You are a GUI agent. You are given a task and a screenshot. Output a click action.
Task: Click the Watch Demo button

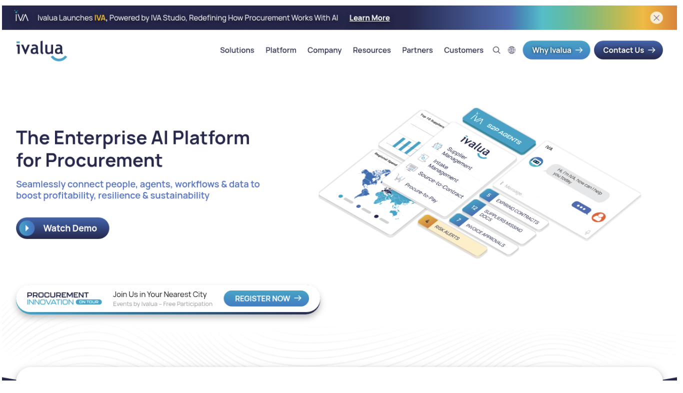pyautogui.click(x=62, y=228)
